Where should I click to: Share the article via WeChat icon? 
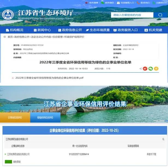point(151,68)
